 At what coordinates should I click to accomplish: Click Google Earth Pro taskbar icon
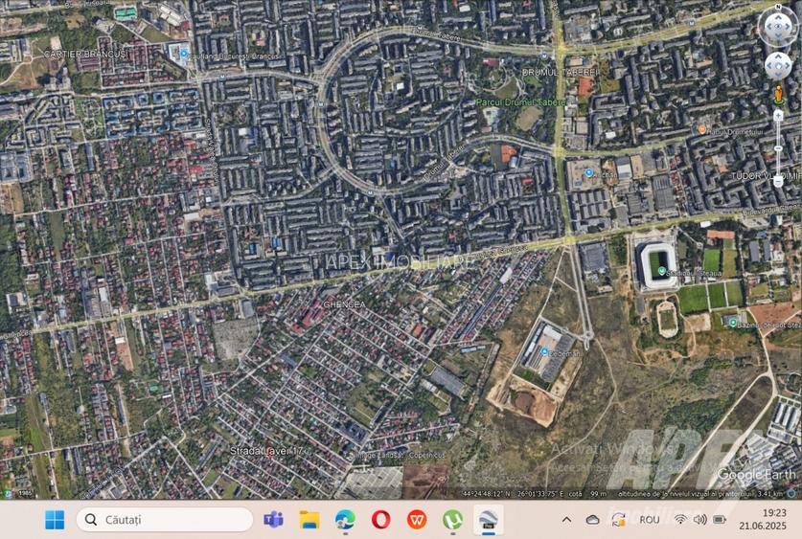(489, 520)
